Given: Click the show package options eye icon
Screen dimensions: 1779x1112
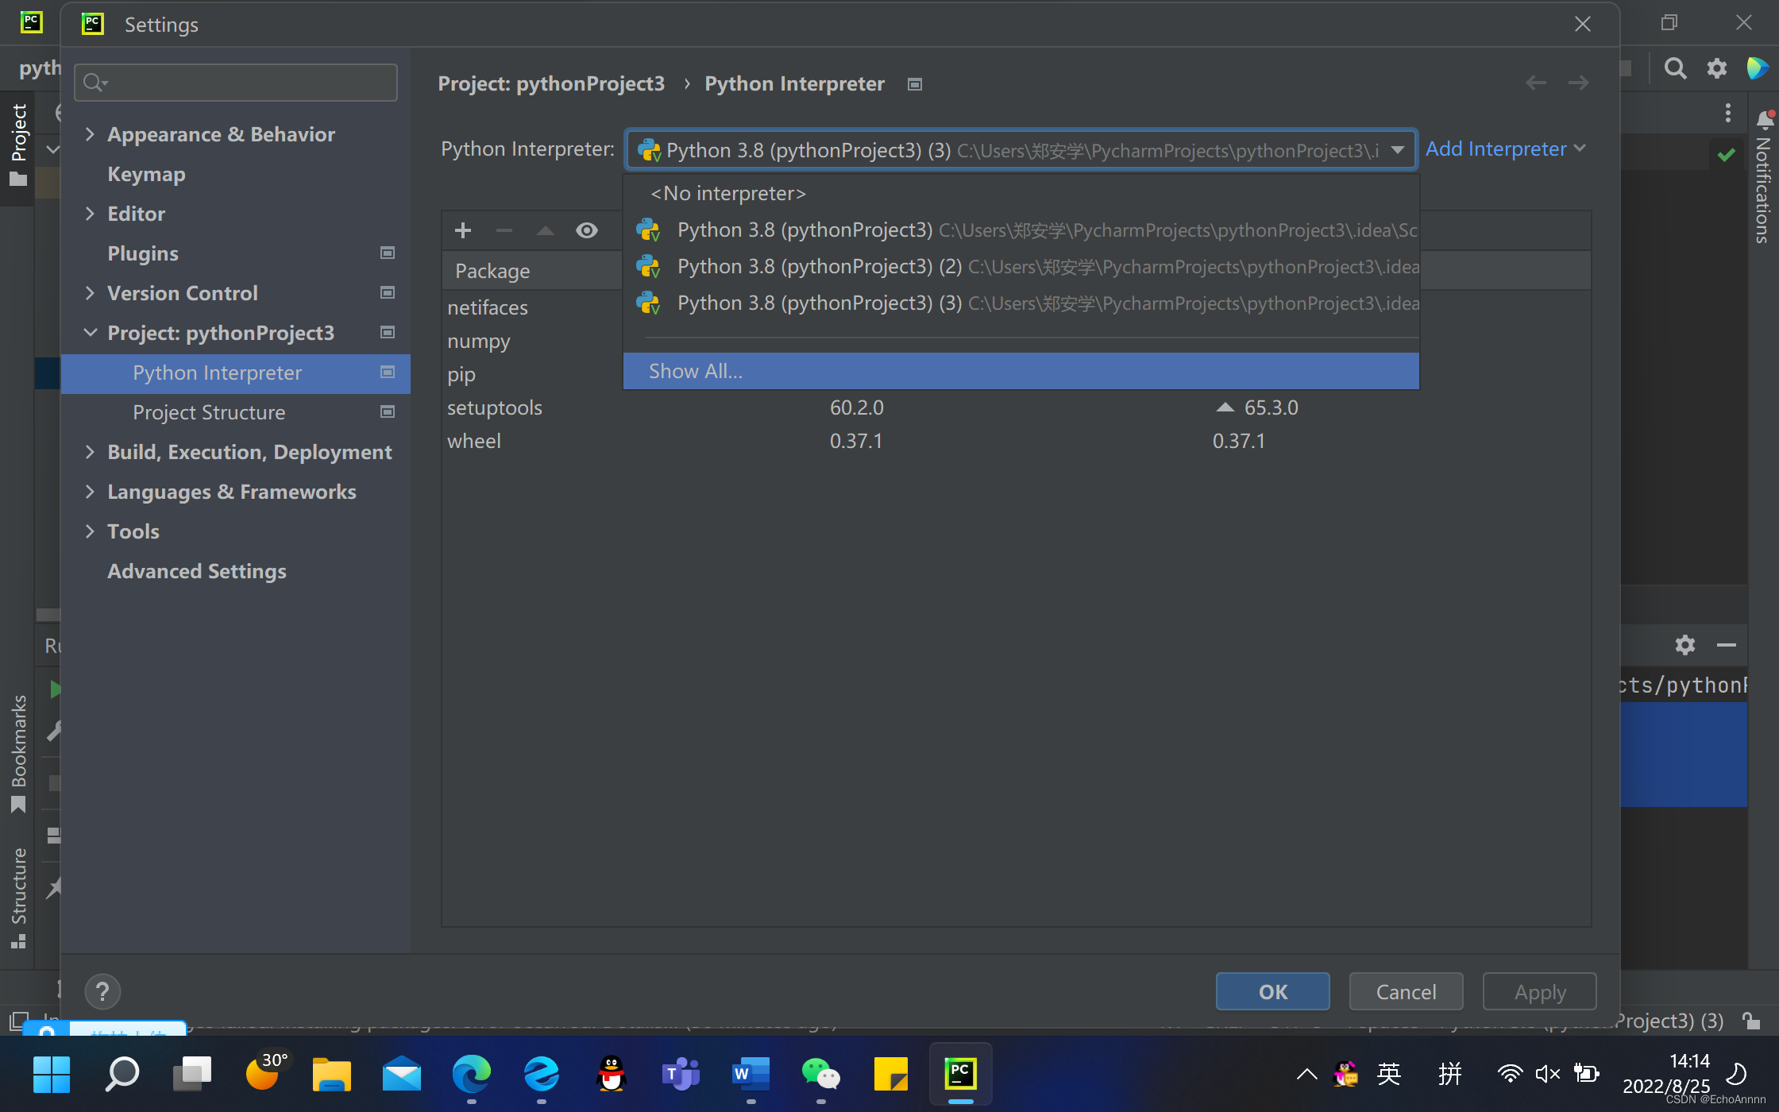Looking at the screenshot, I should (x=587, y=230).
